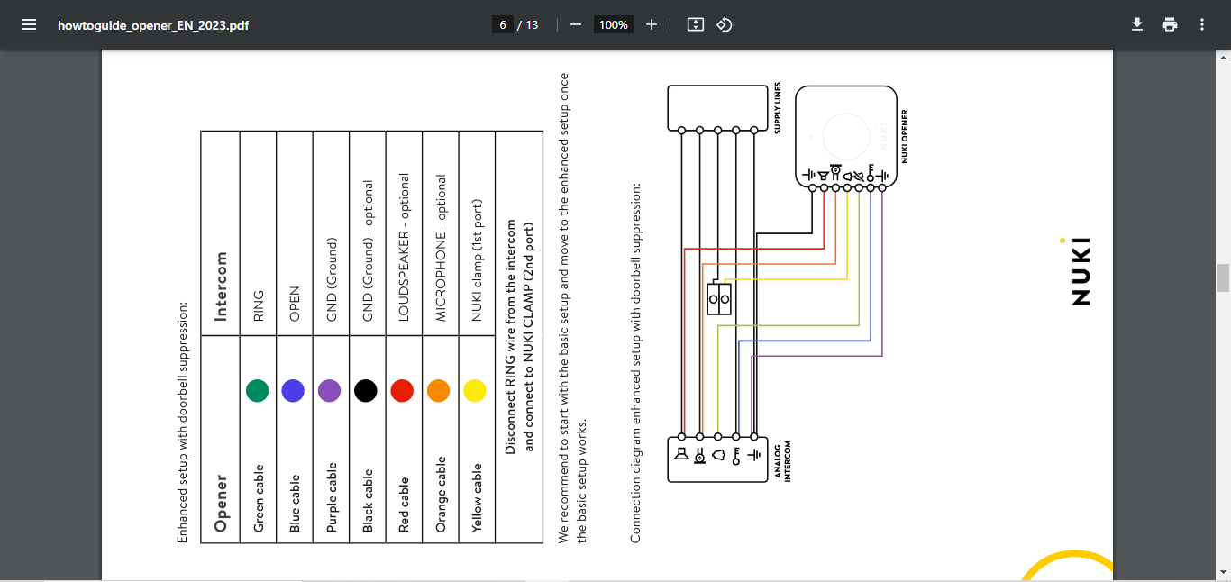
Task: Click the 'SUPPLY LINES' diagram label
Action: [778, 108]
